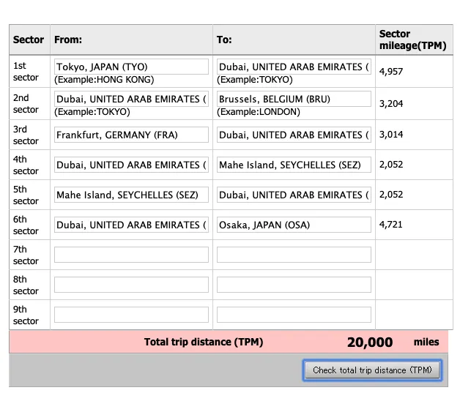This screenshot has height=393, width=471.
Task: Click the 3rd sector To field
Action: click(x=294, y=135)
